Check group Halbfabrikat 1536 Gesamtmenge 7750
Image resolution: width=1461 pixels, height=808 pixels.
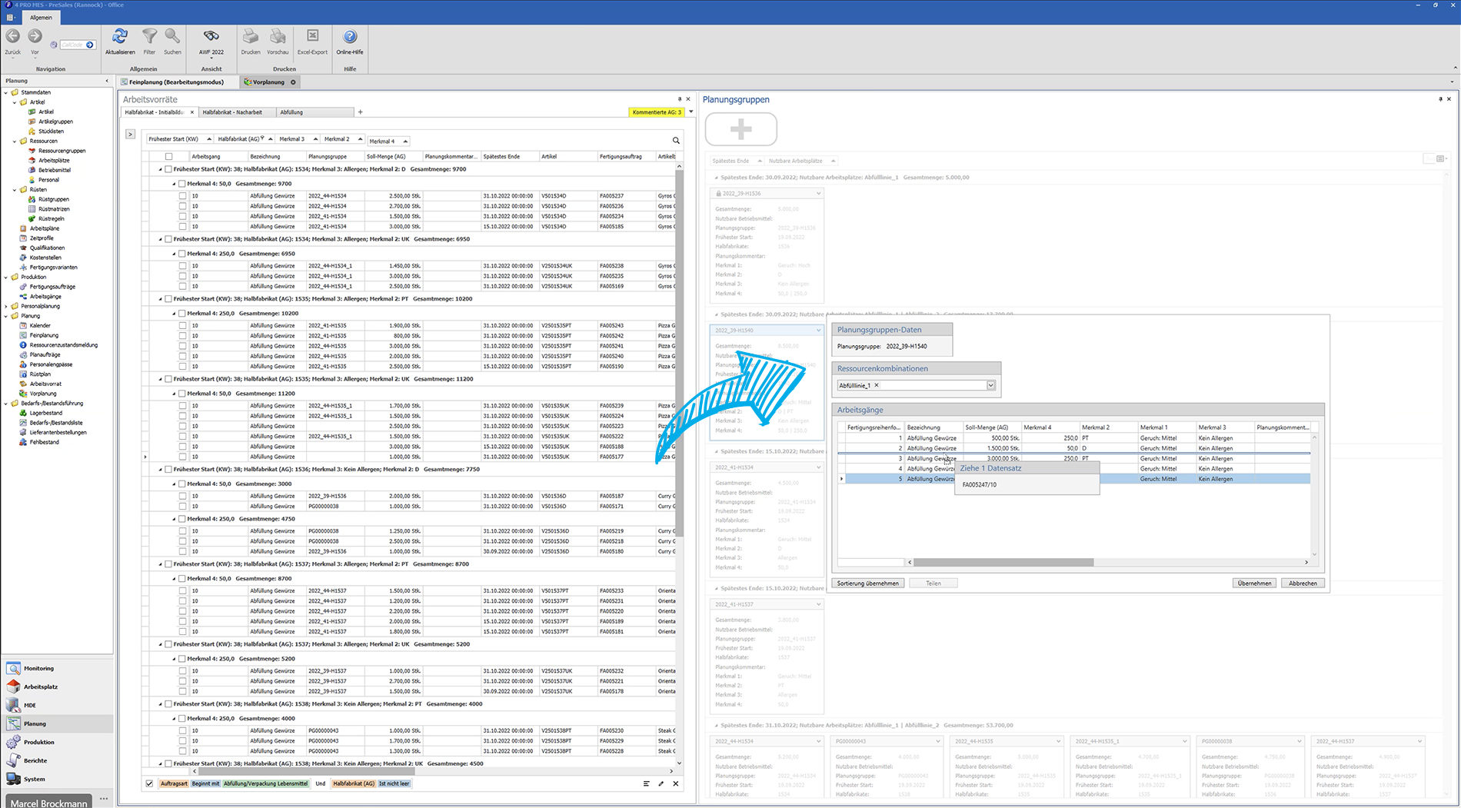point(168,470)
